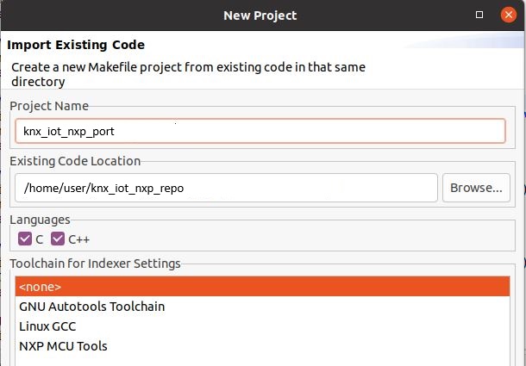
Task: Click the Makefile project description text
Action: coord(188,74)
